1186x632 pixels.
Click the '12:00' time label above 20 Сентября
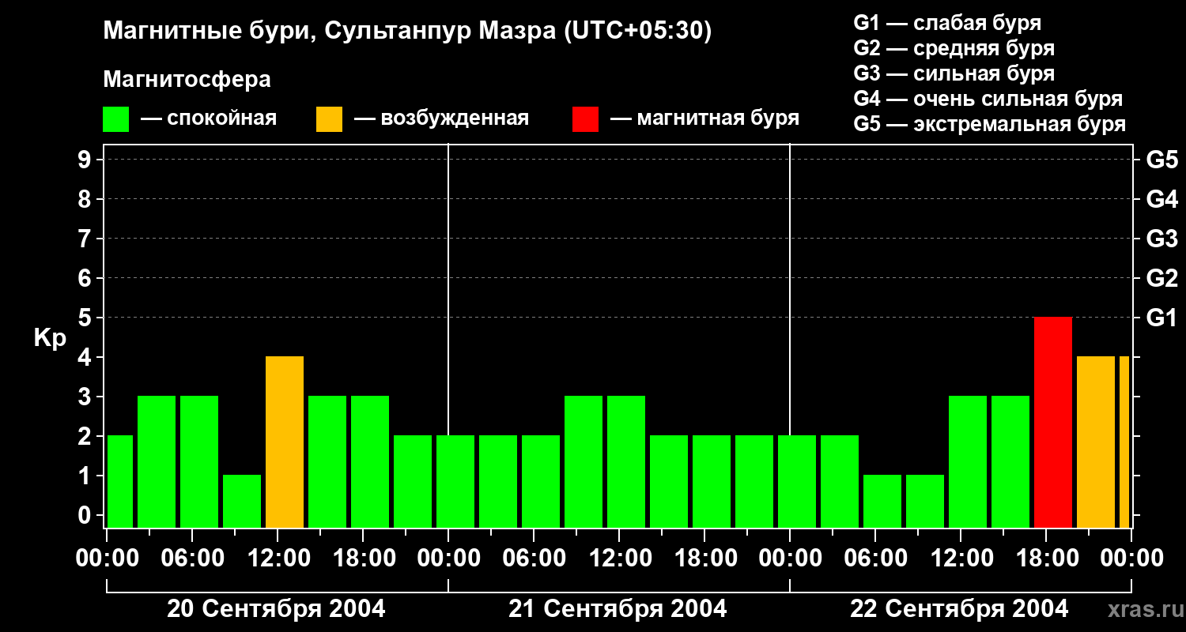278,559
